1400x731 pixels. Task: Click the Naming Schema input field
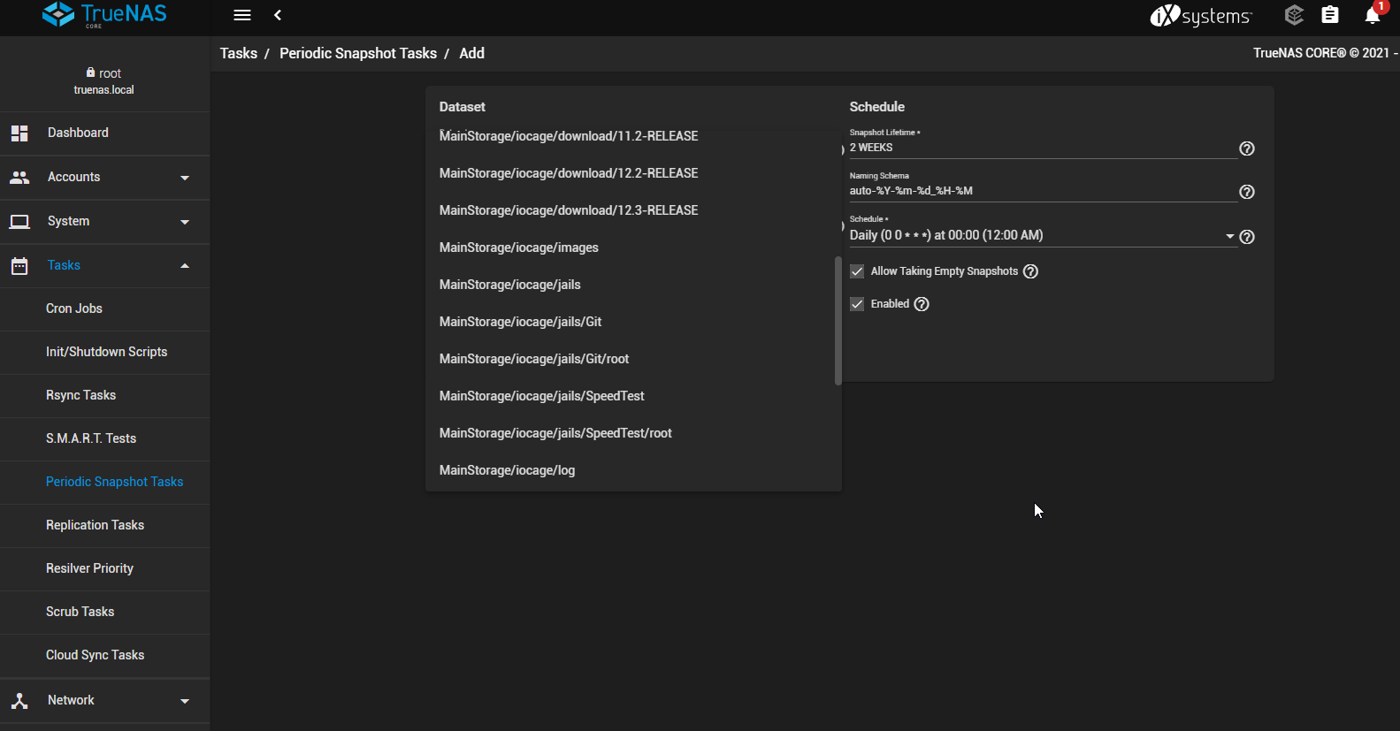click(x=1040, y=191)
